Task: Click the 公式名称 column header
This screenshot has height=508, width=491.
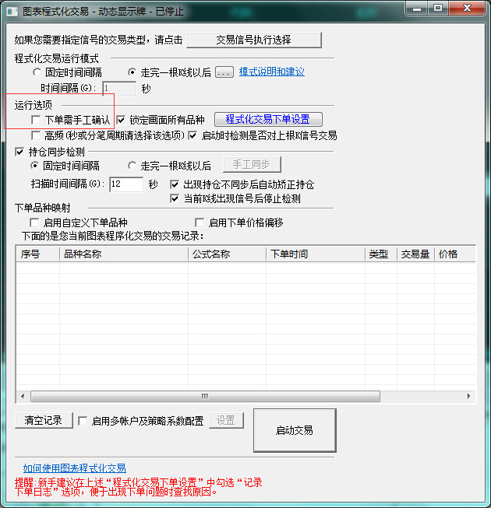Action: 227,254
